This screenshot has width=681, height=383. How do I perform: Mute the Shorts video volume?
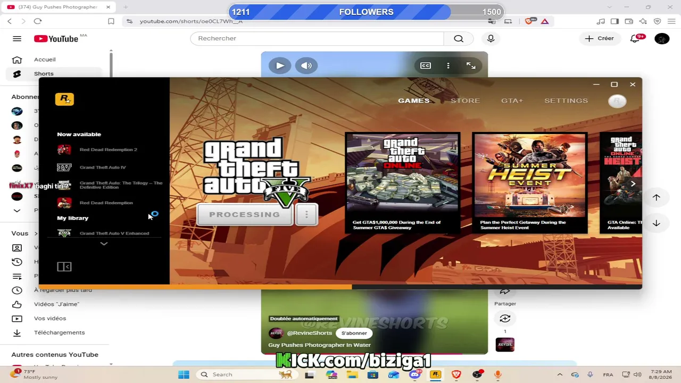(306, 65)
